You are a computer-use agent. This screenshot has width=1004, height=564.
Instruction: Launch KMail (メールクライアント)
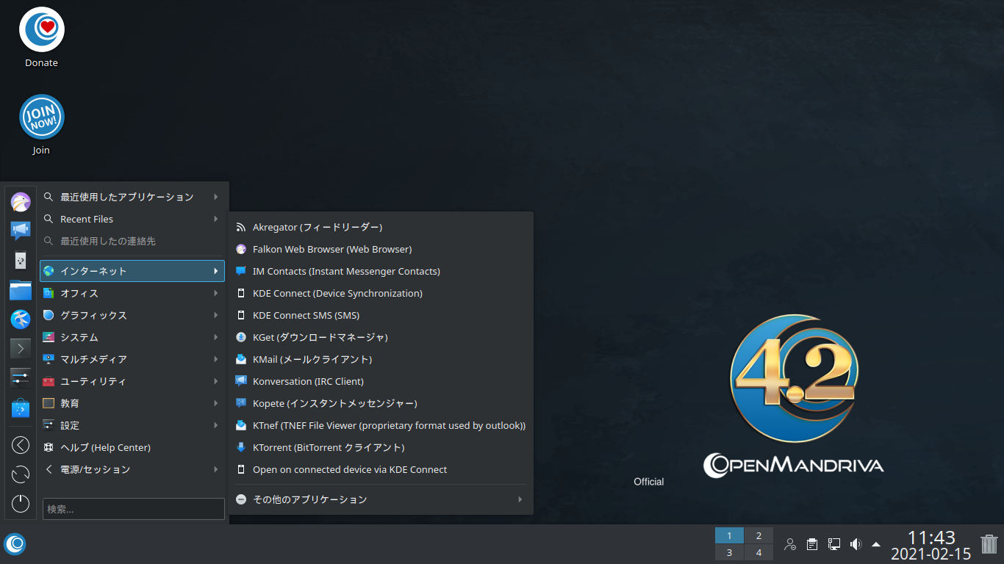(x=381, y=359)
